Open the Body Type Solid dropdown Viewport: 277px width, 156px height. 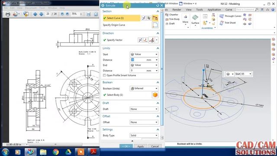[x=144, y=136]
